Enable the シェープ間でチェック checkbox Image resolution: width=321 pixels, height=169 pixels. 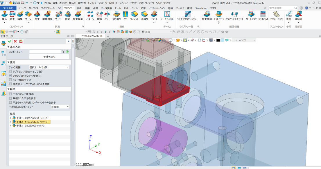(10, 80)
